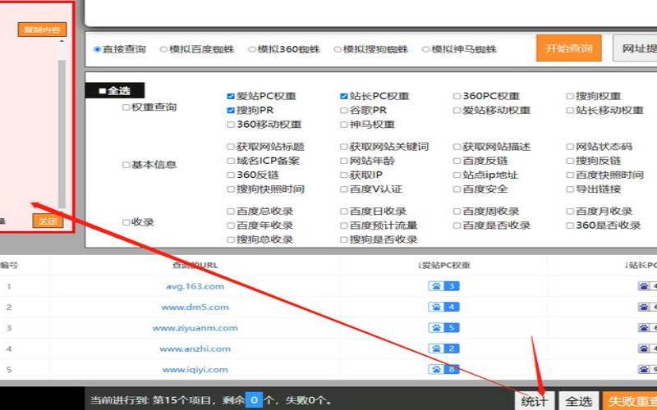The height and width of the screenshot is (410, 657).
Task: Check 网站年龄 option
Action: tap(344, 161)
